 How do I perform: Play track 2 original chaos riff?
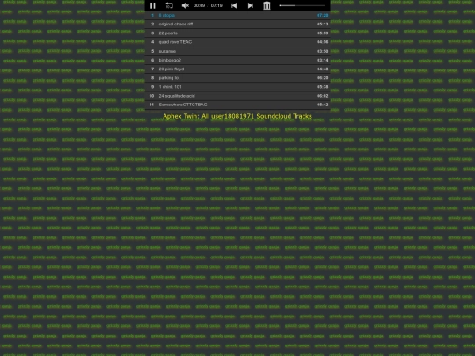237,24
